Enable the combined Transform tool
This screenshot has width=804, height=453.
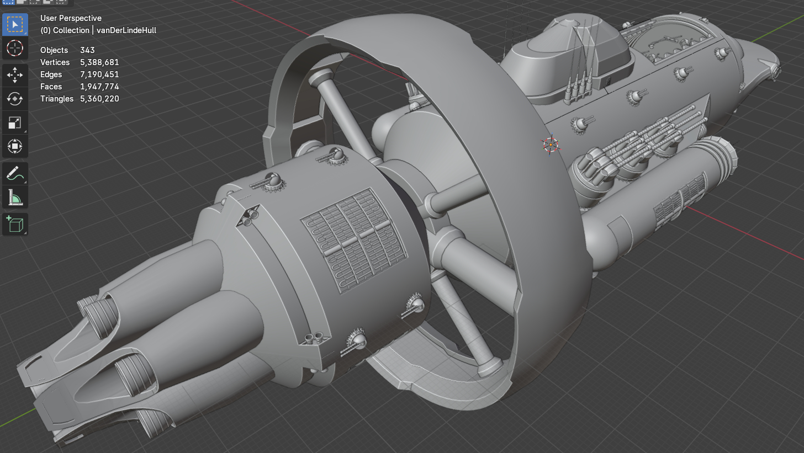click(15, 146)
